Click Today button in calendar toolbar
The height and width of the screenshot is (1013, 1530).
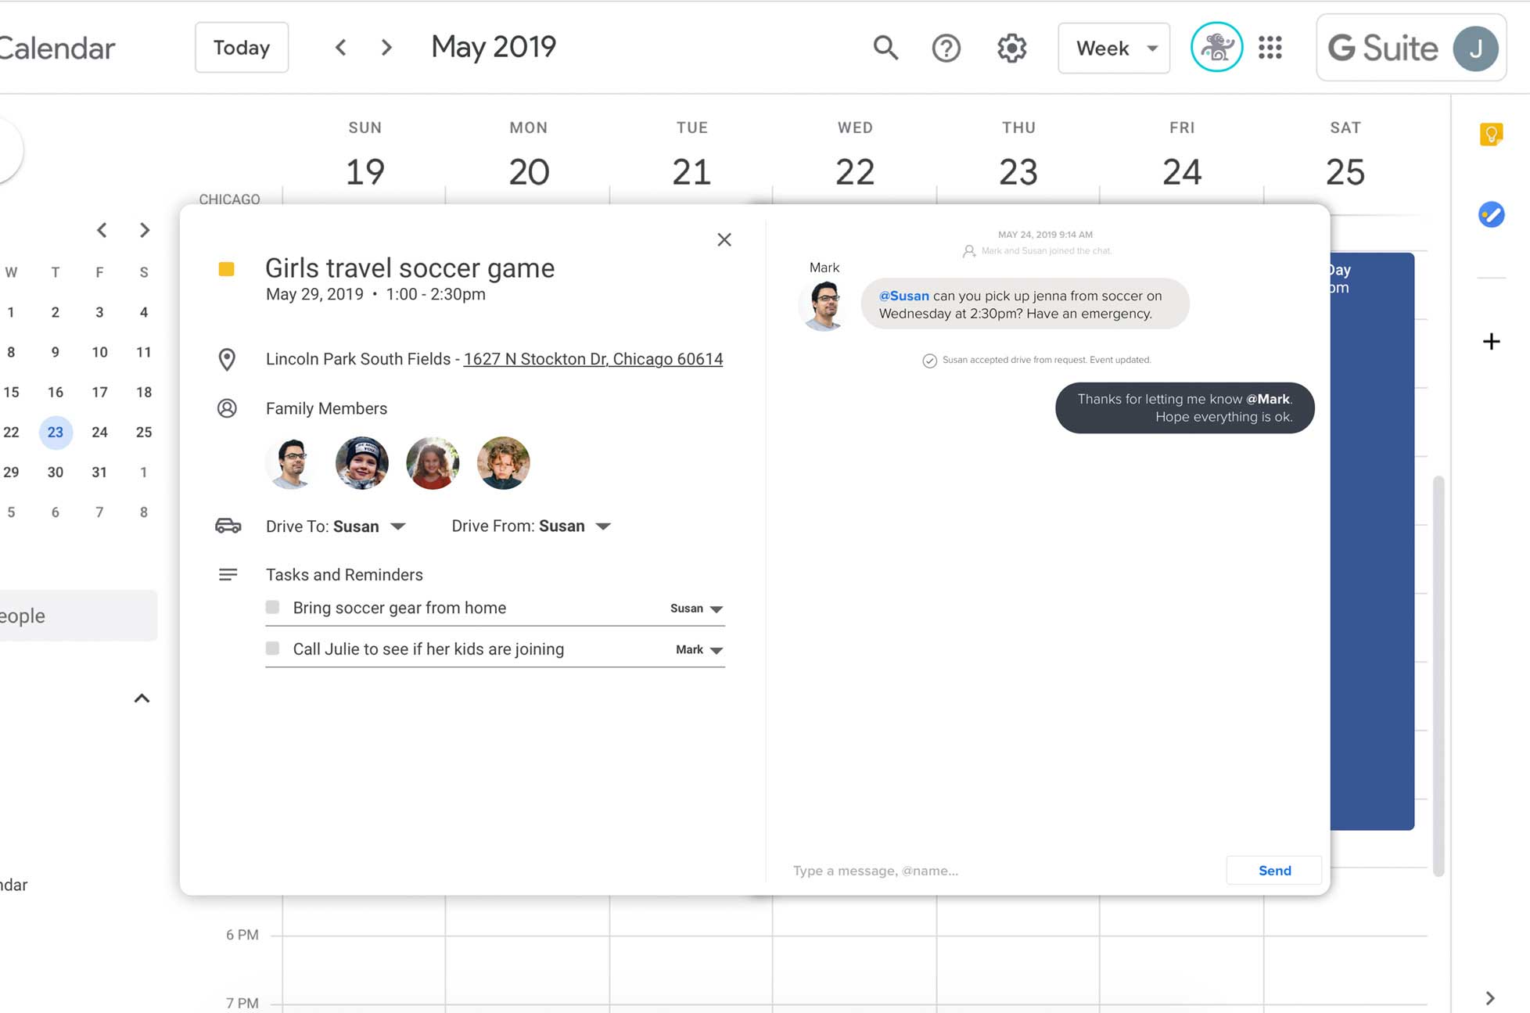[242, 46]
